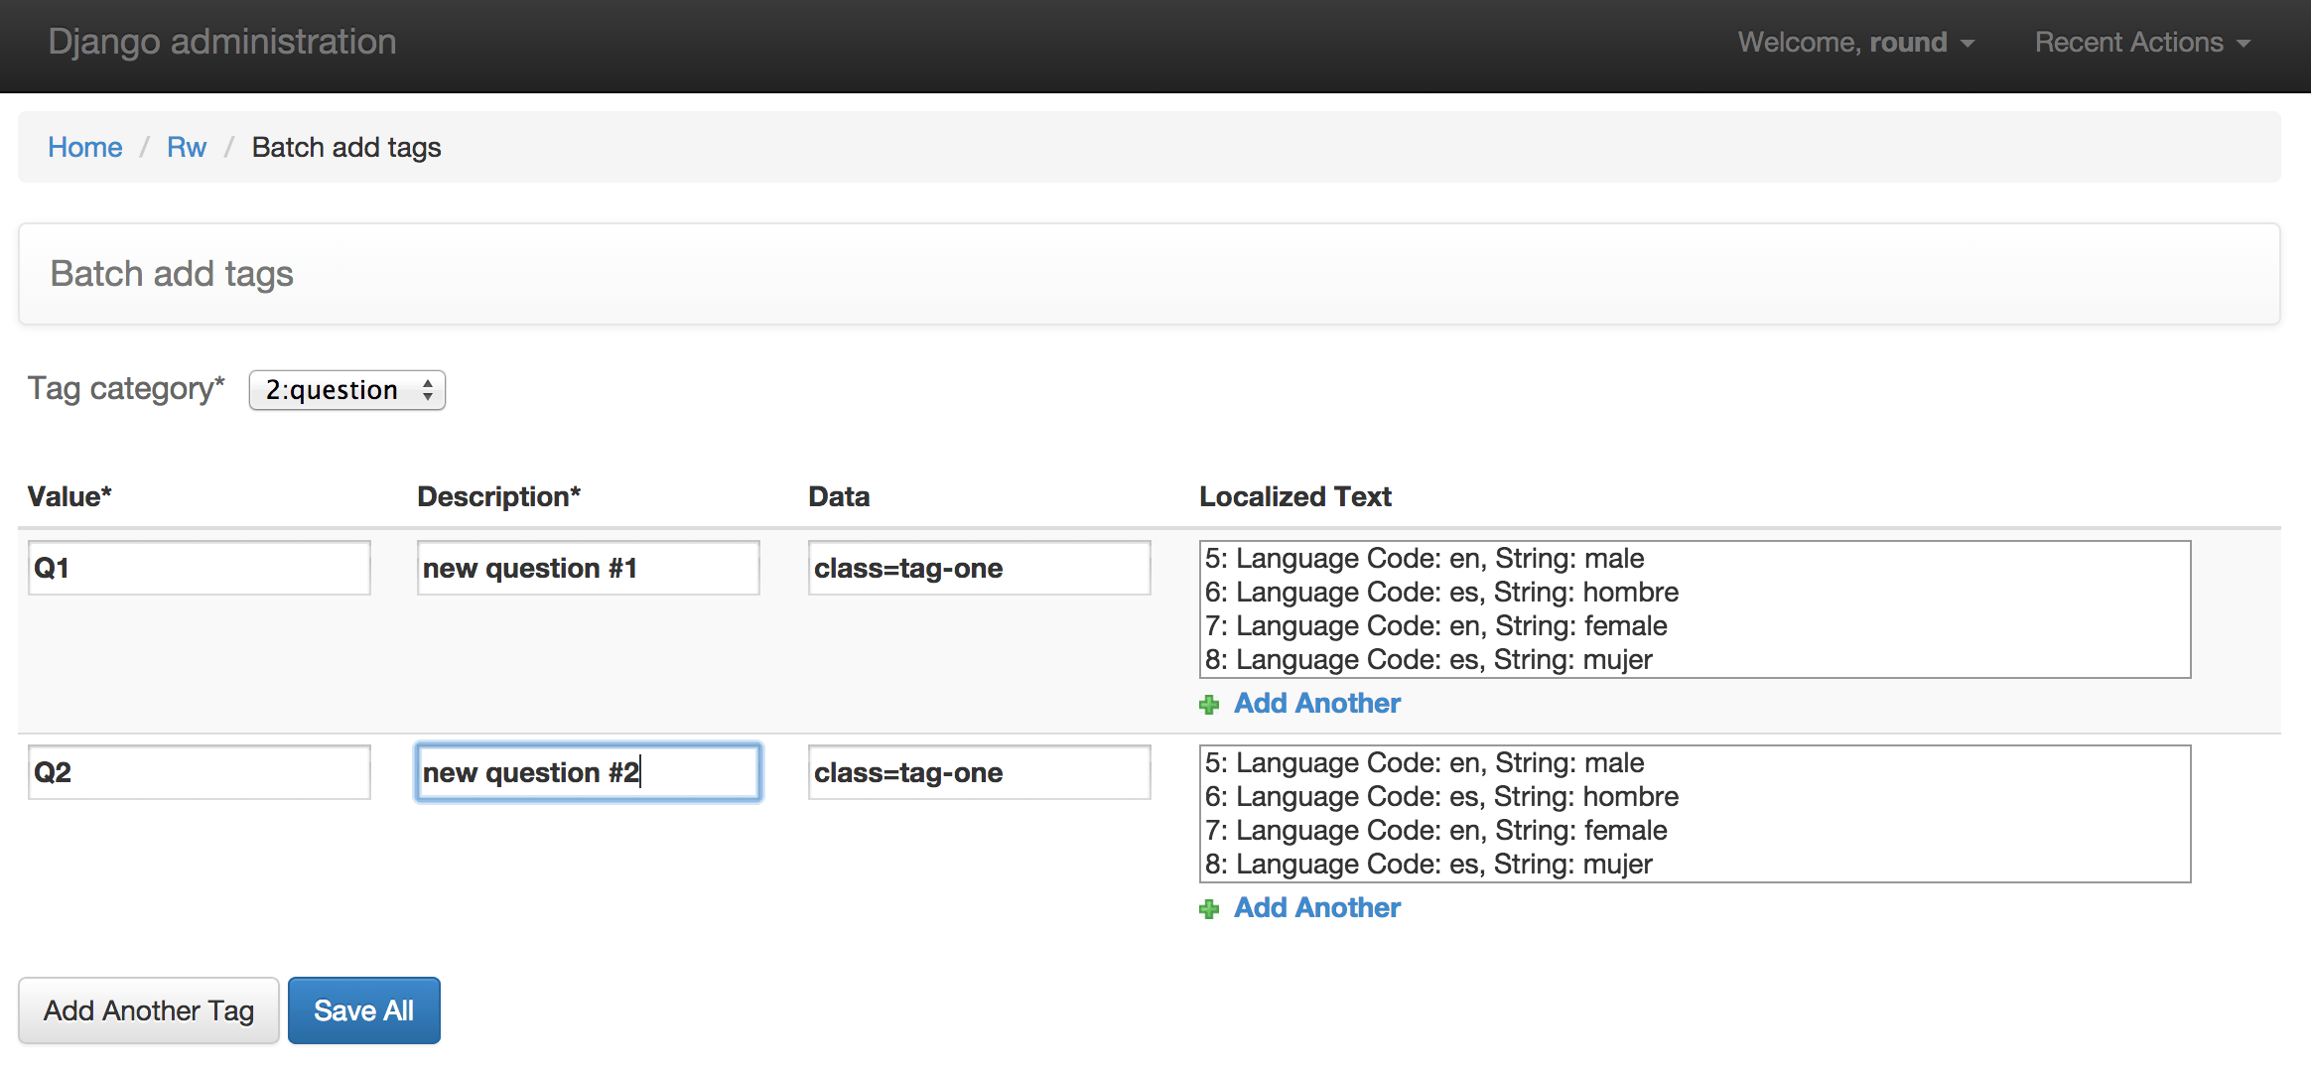Select 'String: male' option in Q1 list
This screenshot has width=2311, height=1072.
tap(1425, 559)
